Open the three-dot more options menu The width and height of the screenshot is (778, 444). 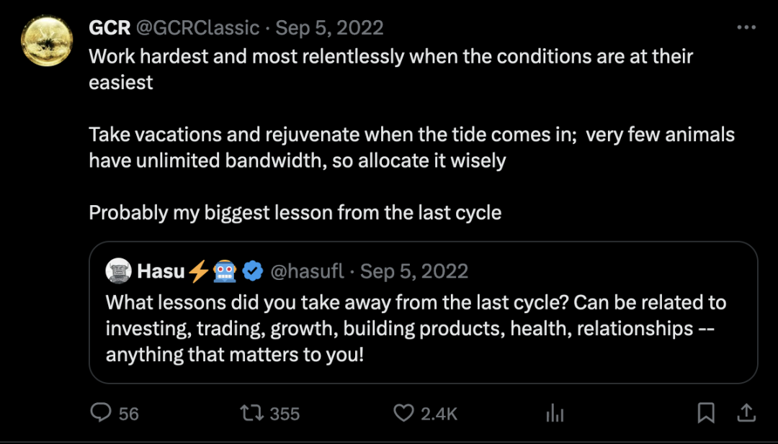point(746,28)
